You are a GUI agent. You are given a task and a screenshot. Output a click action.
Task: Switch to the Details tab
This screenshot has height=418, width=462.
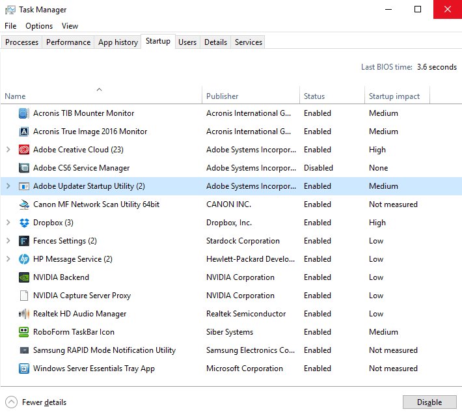[215, 42]
